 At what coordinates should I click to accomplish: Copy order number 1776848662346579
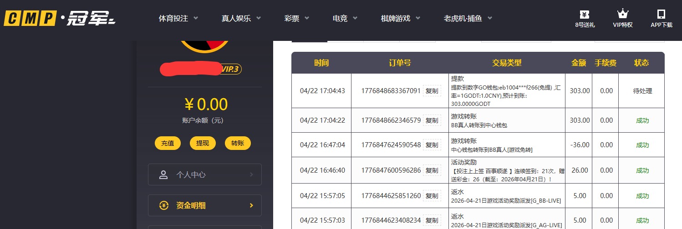click(432, 120)
